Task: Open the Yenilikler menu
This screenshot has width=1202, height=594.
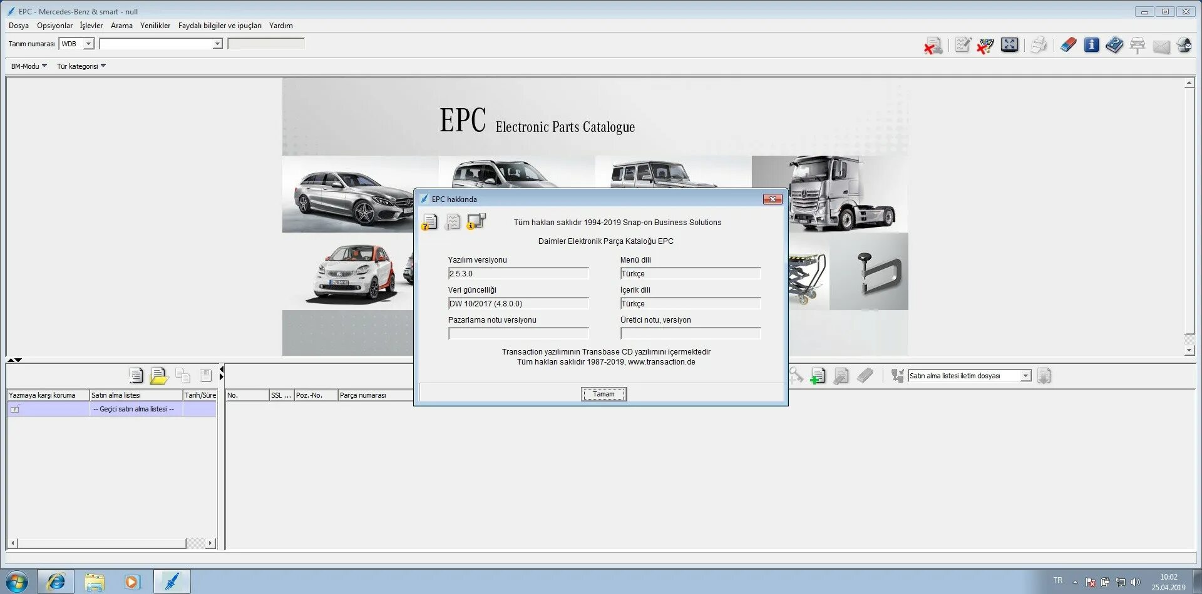Action: (x=155, y=26)
